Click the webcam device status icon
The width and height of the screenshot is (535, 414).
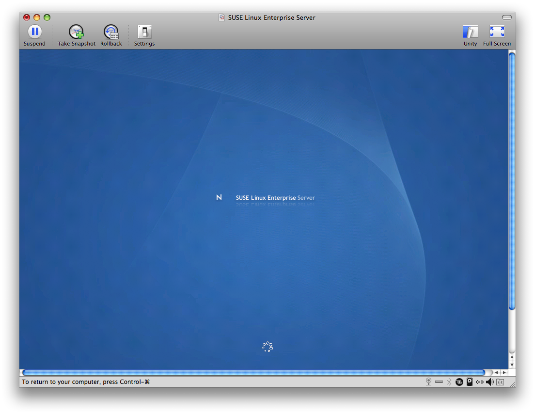pyautogui.click(x=428, y=382)
